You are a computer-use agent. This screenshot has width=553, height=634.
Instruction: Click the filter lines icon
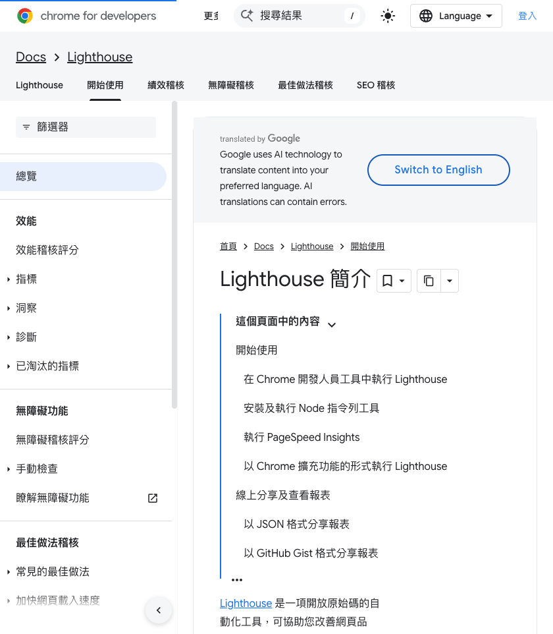pyautogui.click(x=26, y=127)
